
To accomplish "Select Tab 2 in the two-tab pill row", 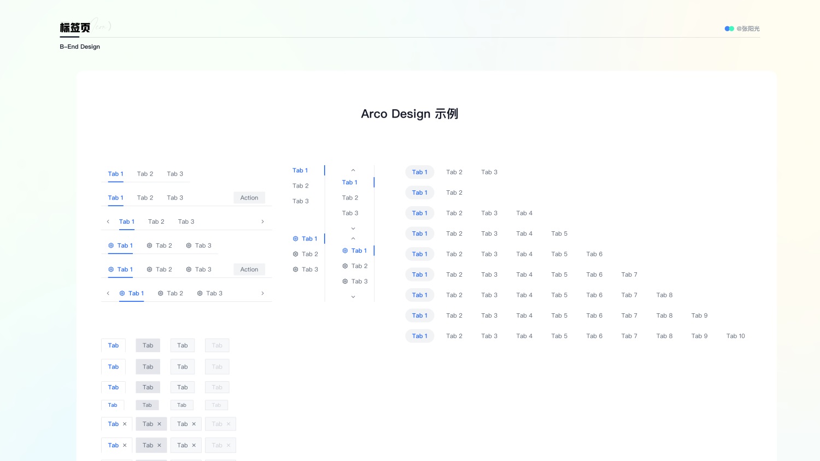I will (454, 192).
